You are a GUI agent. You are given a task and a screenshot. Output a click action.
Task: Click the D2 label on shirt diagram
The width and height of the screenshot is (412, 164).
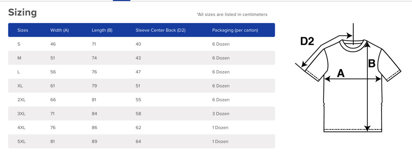click(307, 41)
